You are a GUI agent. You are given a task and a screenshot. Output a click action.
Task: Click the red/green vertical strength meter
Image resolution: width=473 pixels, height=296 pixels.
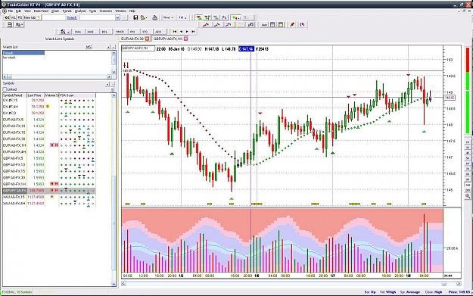coord(468,91)
